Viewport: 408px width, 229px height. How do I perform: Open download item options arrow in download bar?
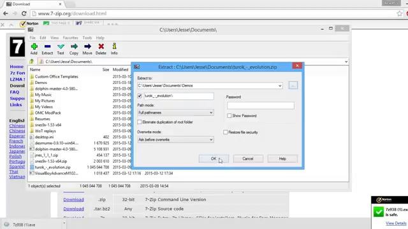click(64, 223)
